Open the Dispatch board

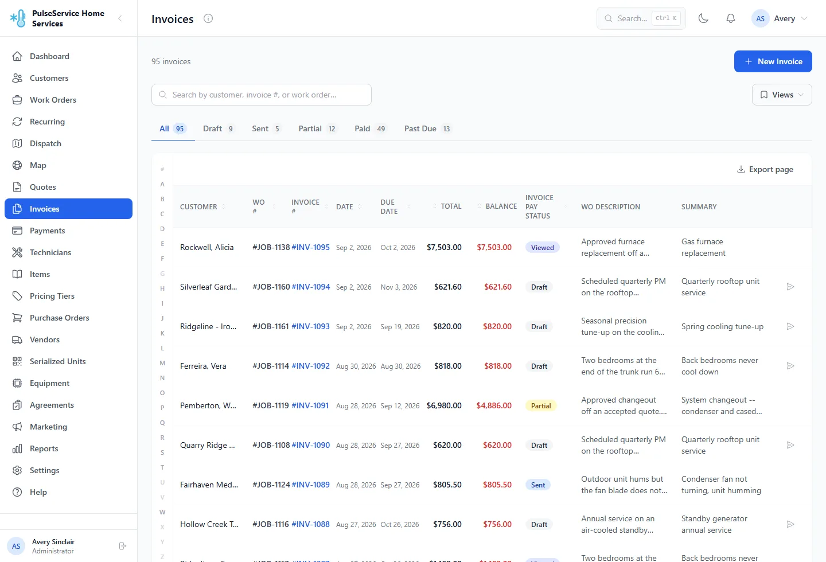[68, 143]
